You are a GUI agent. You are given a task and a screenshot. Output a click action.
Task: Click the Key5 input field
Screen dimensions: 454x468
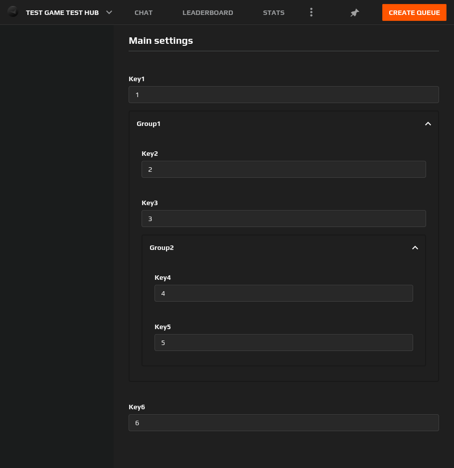(x=283, y=343)
